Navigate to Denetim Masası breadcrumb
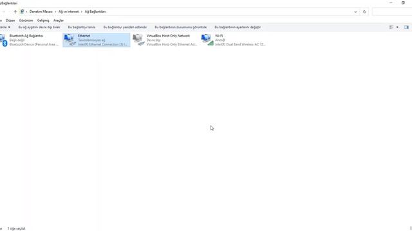This screenshot has height=231, width=412. click(x=41, y=12)
